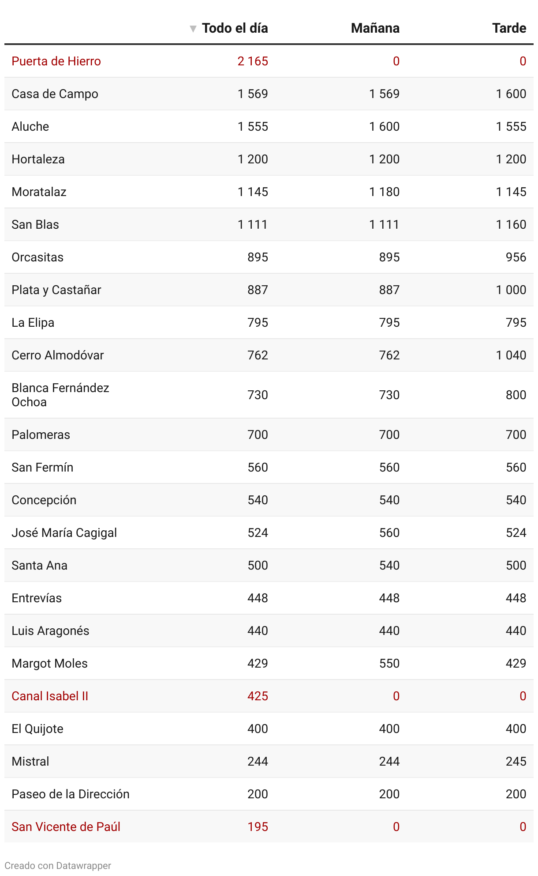Click the sort arrow beside Todo el día
This screenshot has height=876, width=538.
tap(193, 29)
